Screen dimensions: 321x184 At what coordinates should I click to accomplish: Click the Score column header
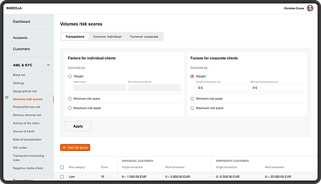[104, 167]
